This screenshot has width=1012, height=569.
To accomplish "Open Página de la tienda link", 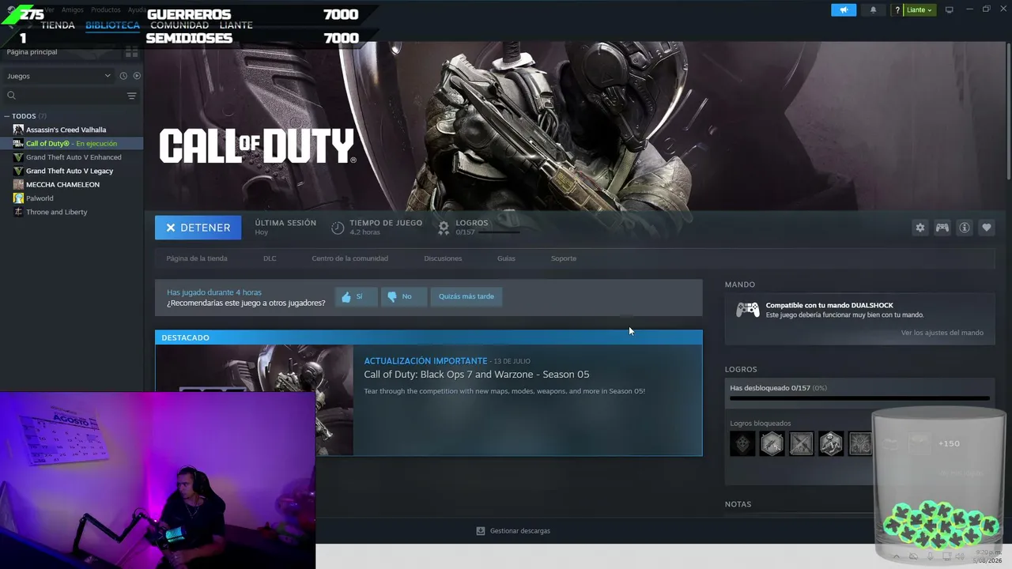I will (x=197, y=258).
